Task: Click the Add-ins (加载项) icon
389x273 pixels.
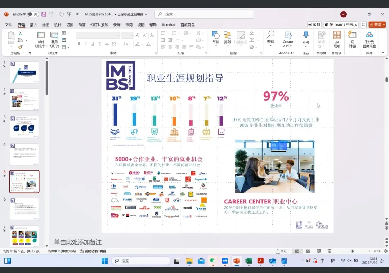Action: click(337, 39)
